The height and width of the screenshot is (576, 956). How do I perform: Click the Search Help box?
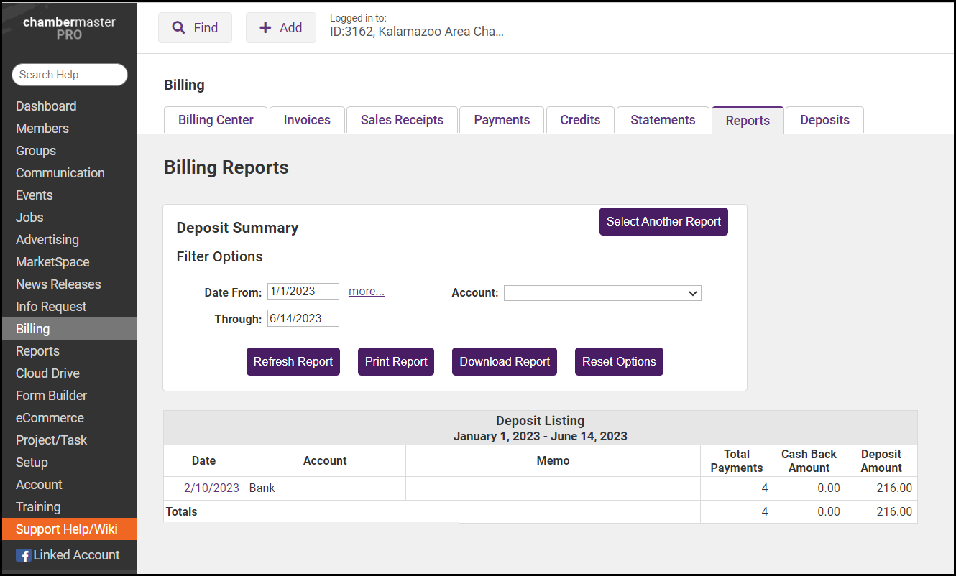point(69,75)
